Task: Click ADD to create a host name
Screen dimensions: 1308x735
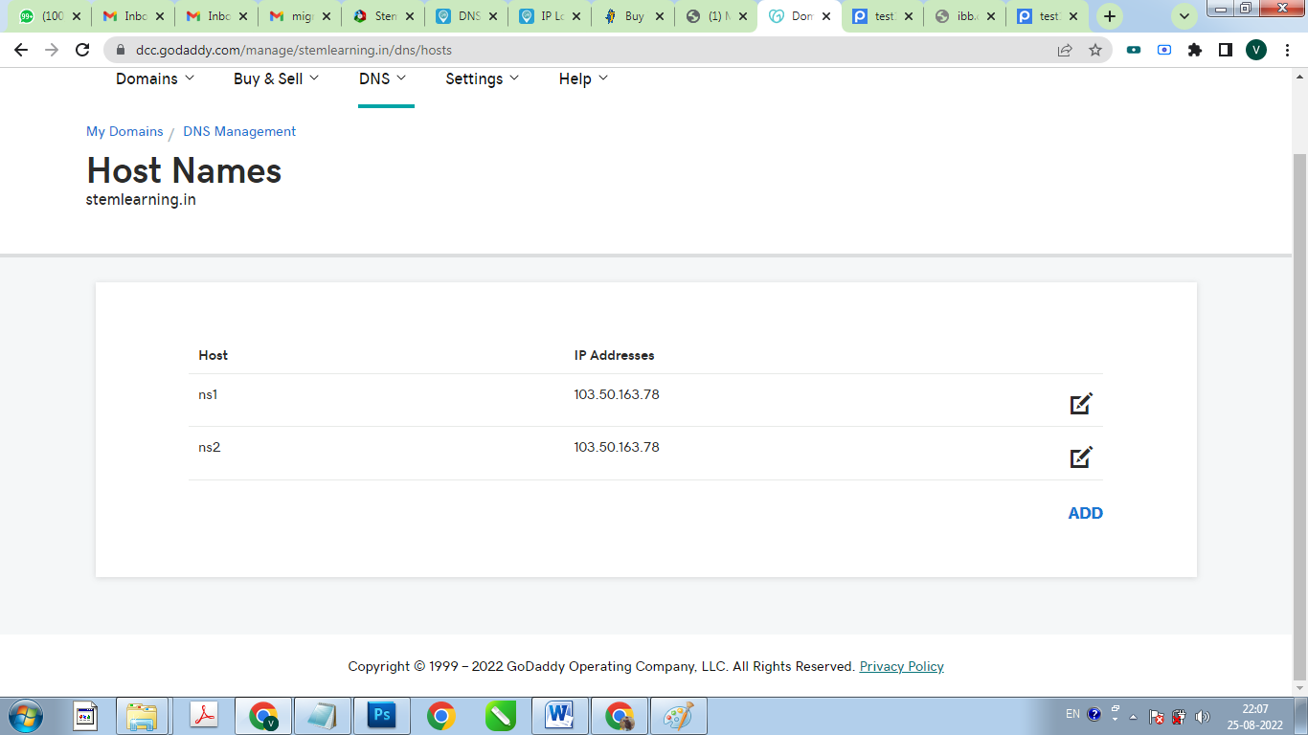Action: tap(1085, 513)
